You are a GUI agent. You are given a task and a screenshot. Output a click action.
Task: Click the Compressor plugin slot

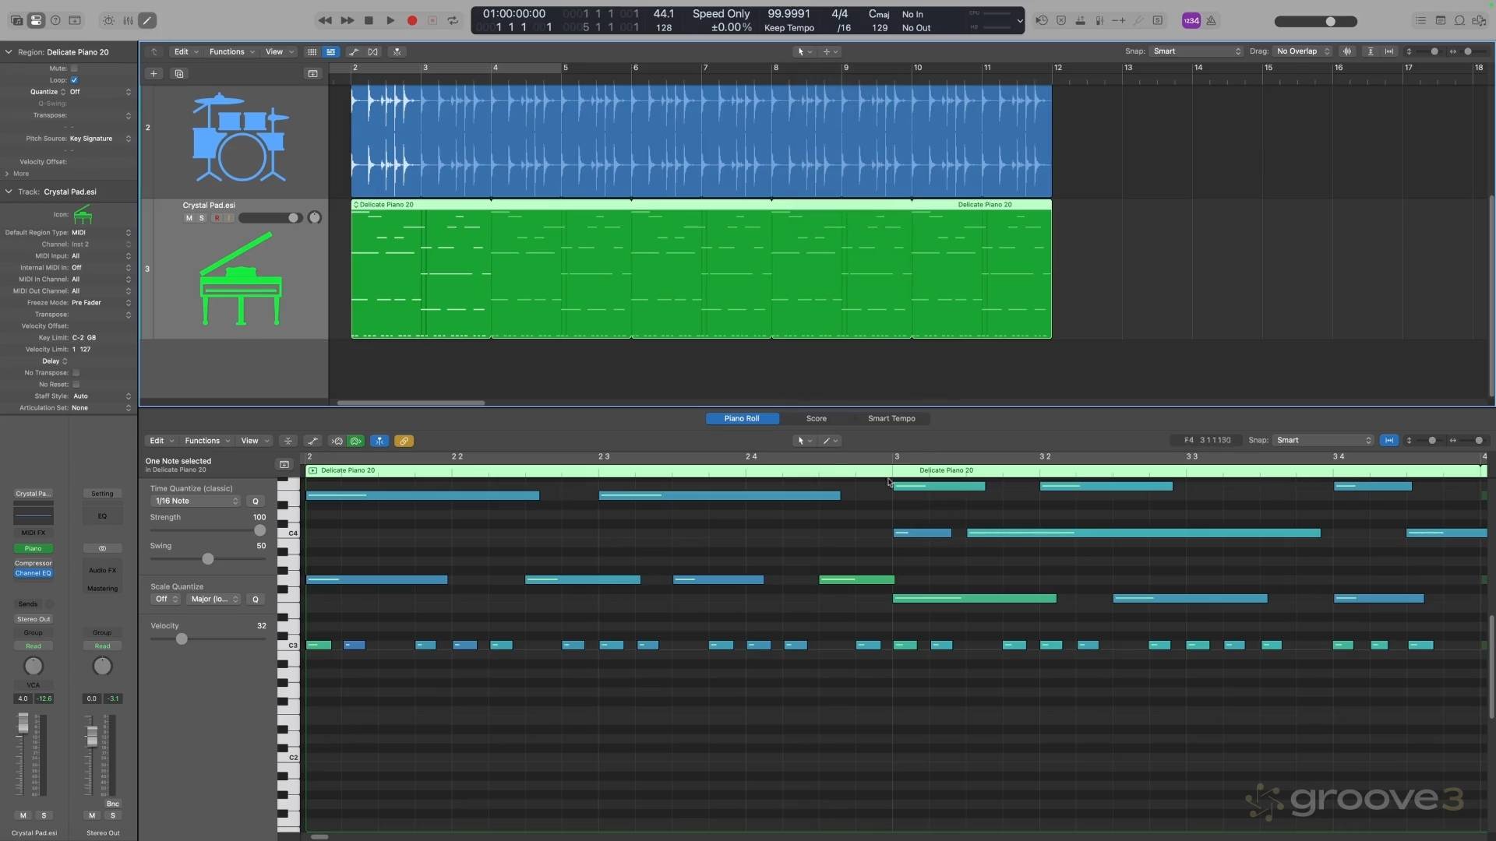pyautogui.click(x=34, y=563)
